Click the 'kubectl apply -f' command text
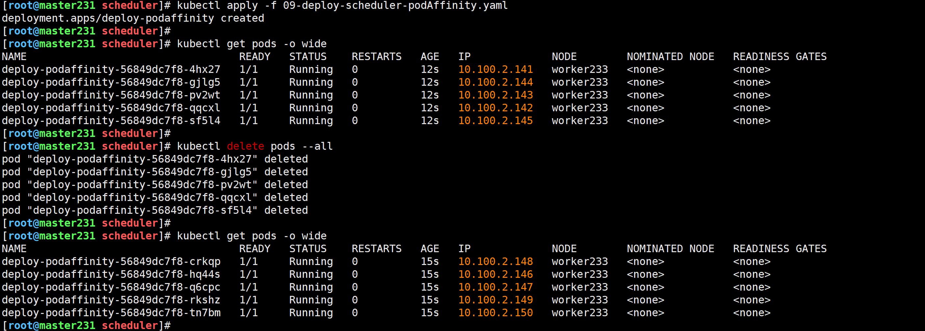The height and width of the screenshot is (331, 925). [x=227, y=5]
